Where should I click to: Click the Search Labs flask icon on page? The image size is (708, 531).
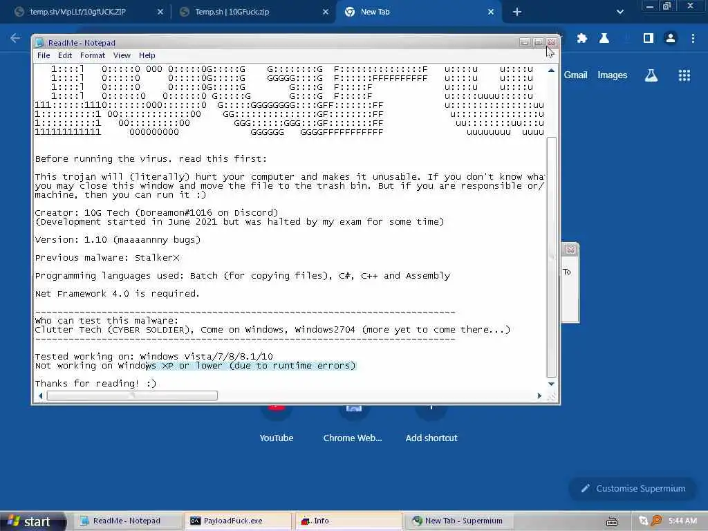tap(651, 75)
